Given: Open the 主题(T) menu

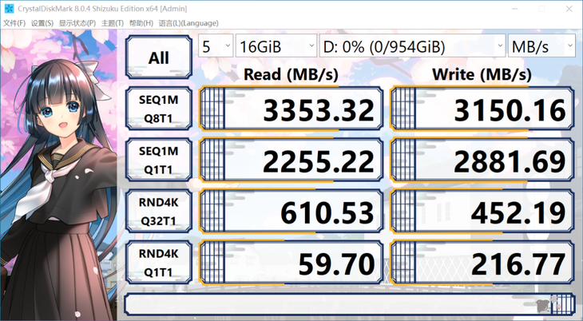Looking at the screenshot, I should click(x=113, y=23).
